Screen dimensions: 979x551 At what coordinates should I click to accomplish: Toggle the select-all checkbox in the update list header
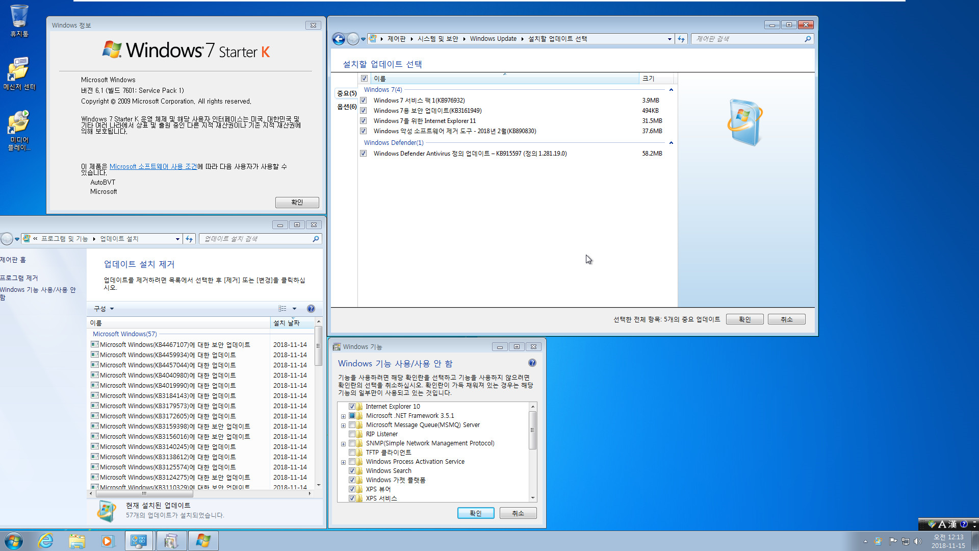pyautogui.click(x=364, y=79)
